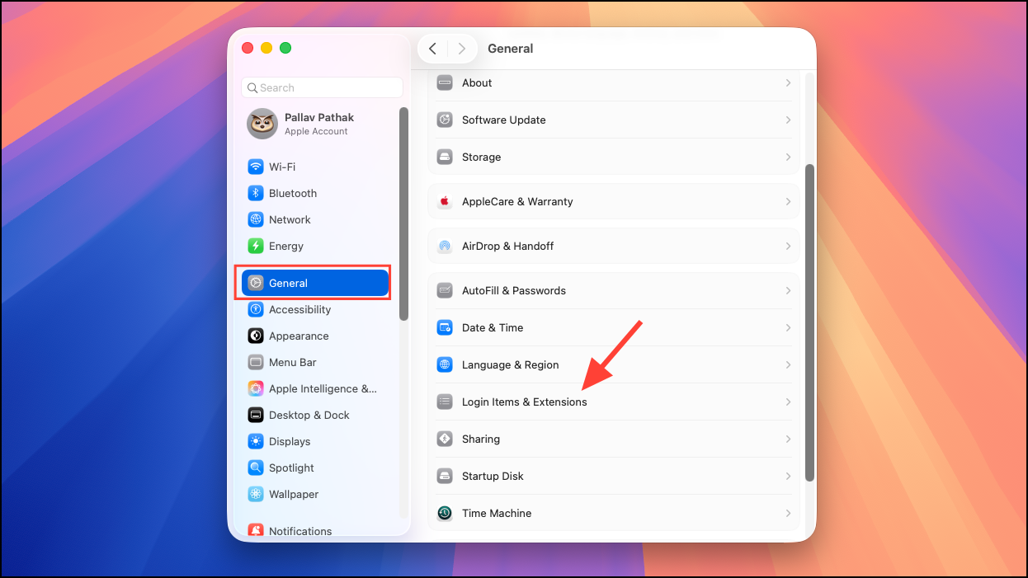Click the right pane vertical scrollbar
Image resolution: width=1028 pixels, height=578 pixels.
point(810,322)
